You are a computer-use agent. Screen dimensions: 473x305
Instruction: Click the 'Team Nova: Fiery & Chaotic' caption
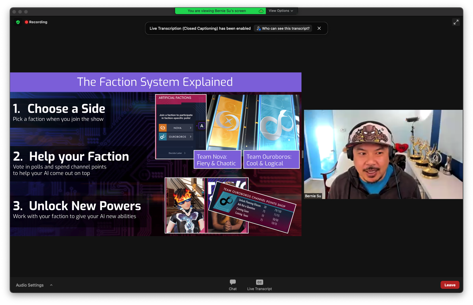click(x=217, y=160)
